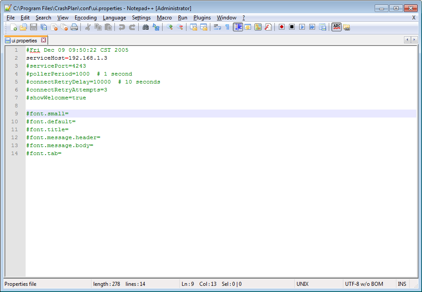Open the Run menu

coord(182,18)
